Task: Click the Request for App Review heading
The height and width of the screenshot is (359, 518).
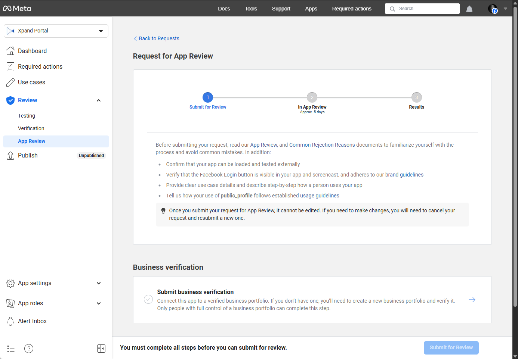Action: (x=173, y=56)
